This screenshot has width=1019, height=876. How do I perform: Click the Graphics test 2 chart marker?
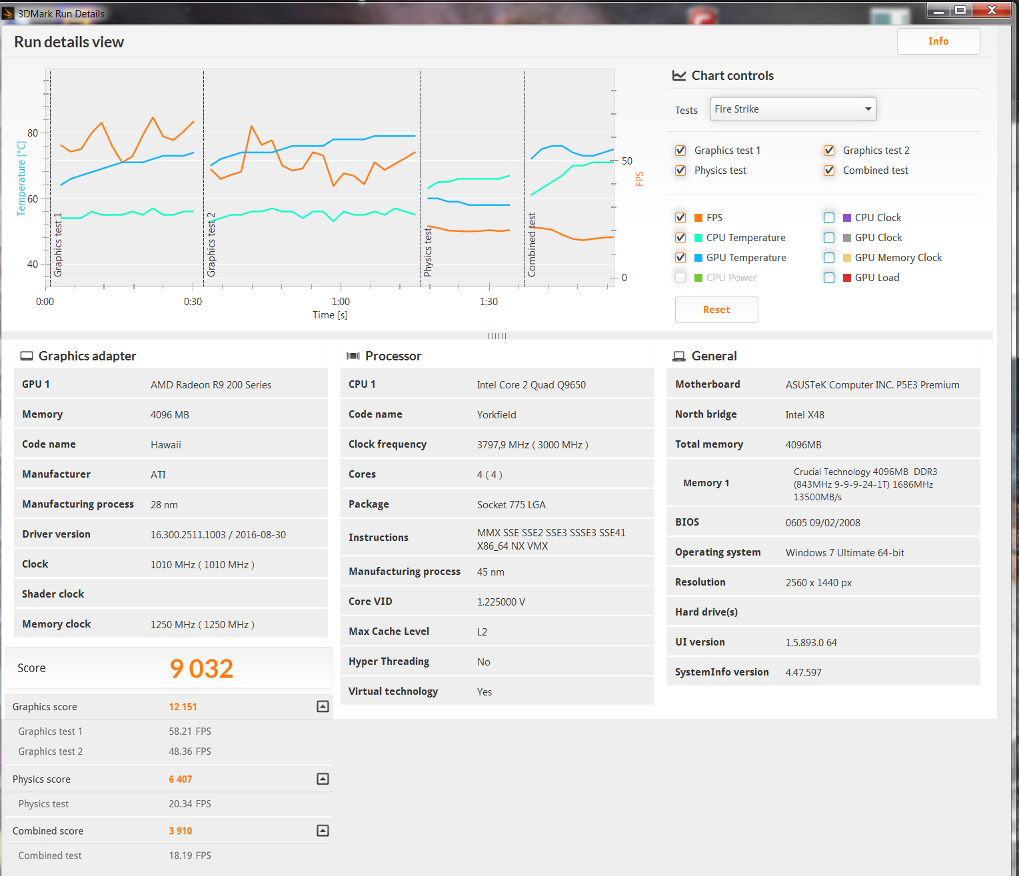pyautogui.click(x=211, y=245)
